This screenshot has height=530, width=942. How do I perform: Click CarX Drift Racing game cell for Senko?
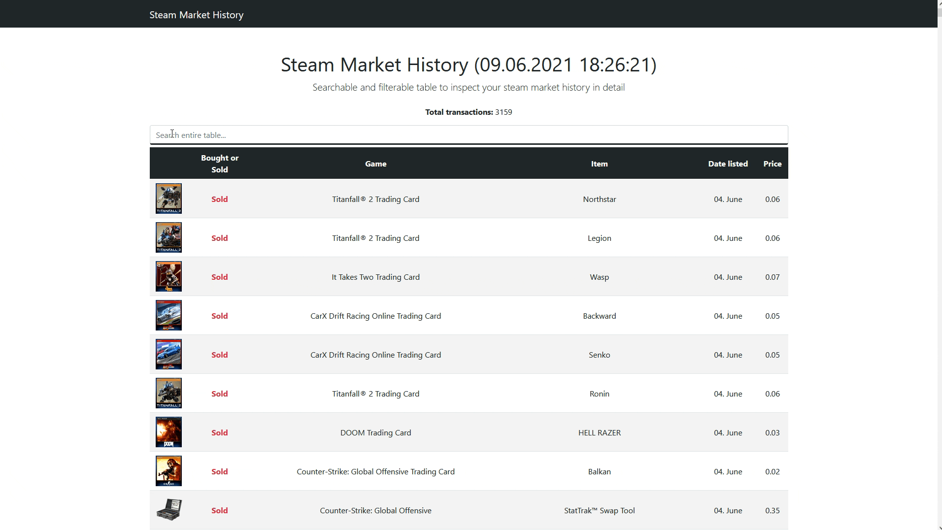(375, 355)
